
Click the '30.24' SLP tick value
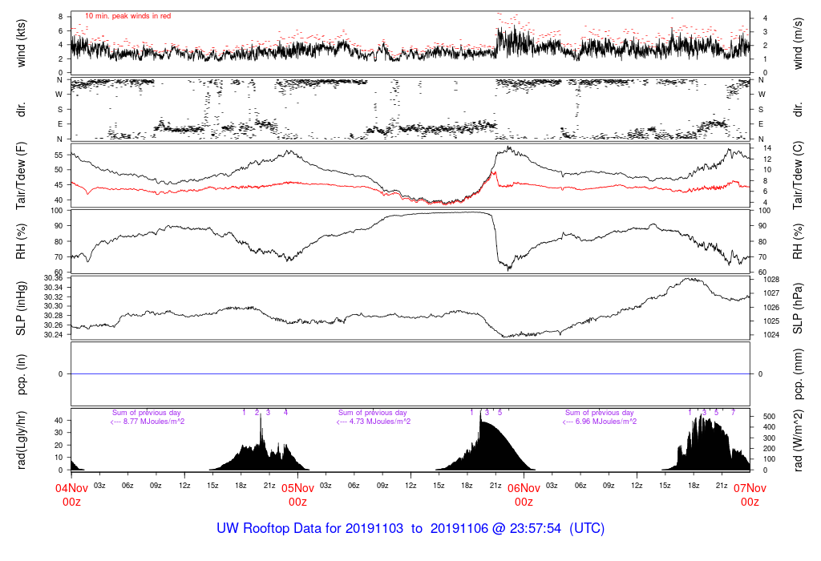click(x=54, y=334)
